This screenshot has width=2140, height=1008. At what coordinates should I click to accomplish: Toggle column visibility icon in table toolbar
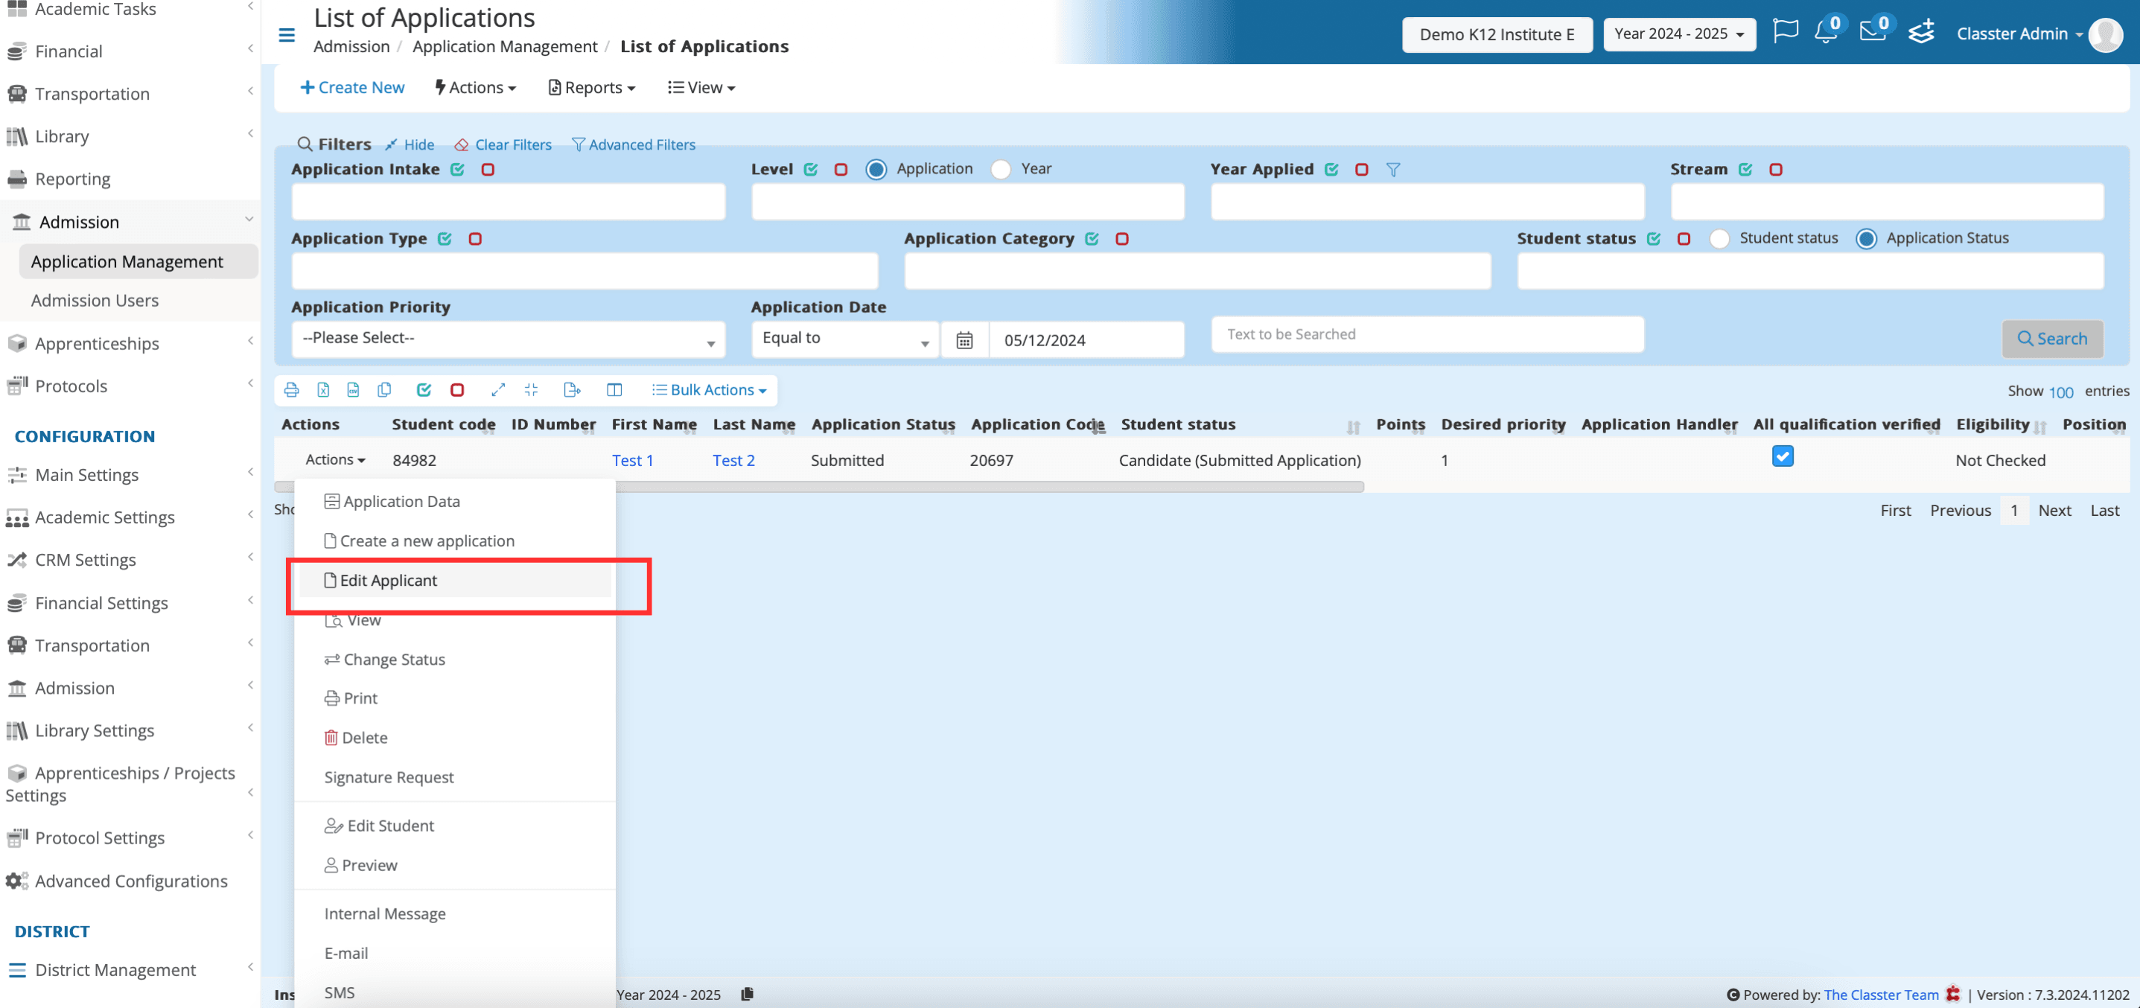point(614,389)
